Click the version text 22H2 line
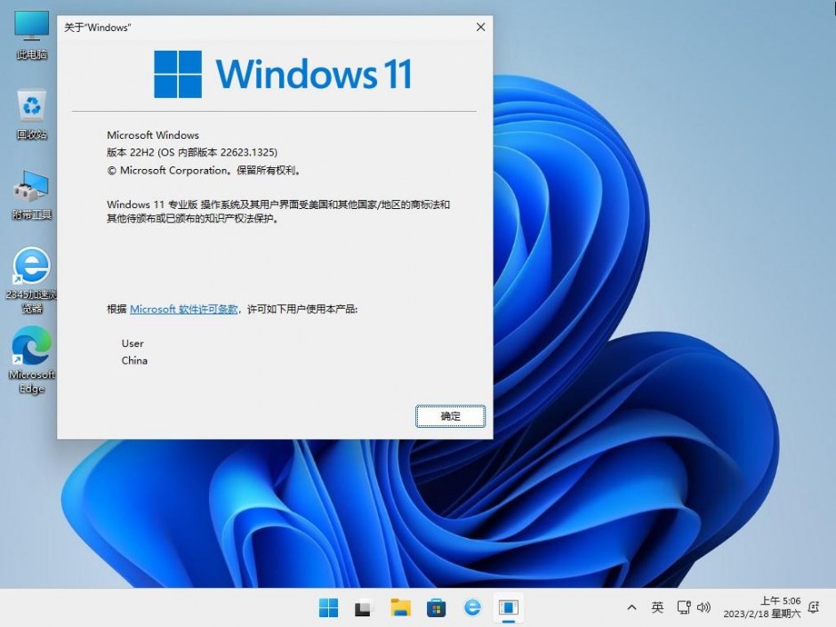The image size is (836, 627). 192,152
